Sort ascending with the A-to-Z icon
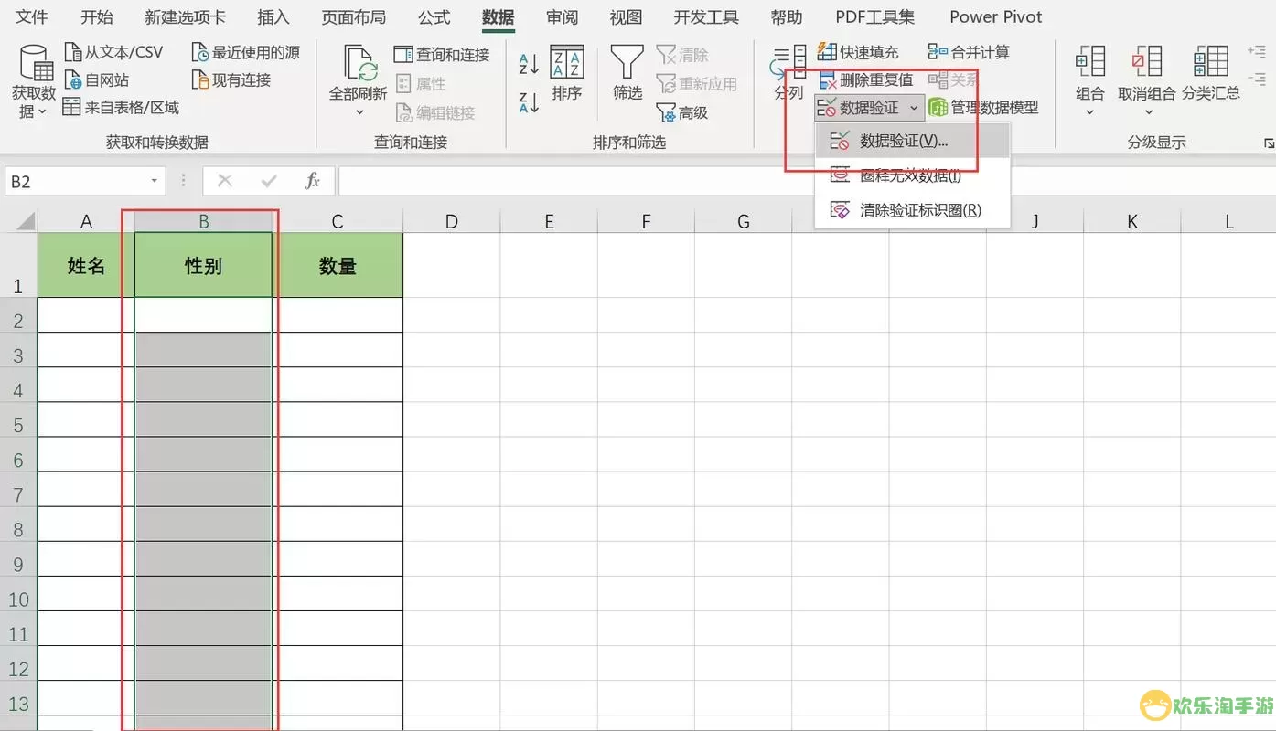The width and height of the screenshot is (1276, 731). (529, 64)
